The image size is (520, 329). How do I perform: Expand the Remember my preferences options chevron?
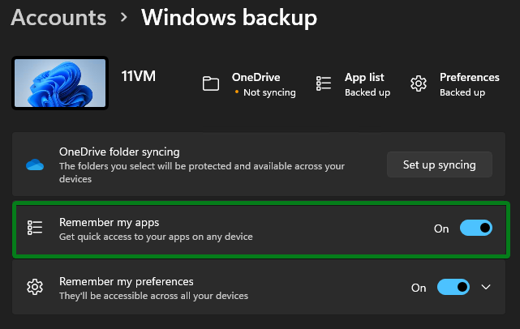(x=486, y=287)
